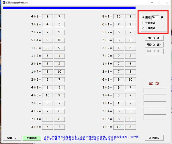Click the blue progress bar at top

pos(69,8)
